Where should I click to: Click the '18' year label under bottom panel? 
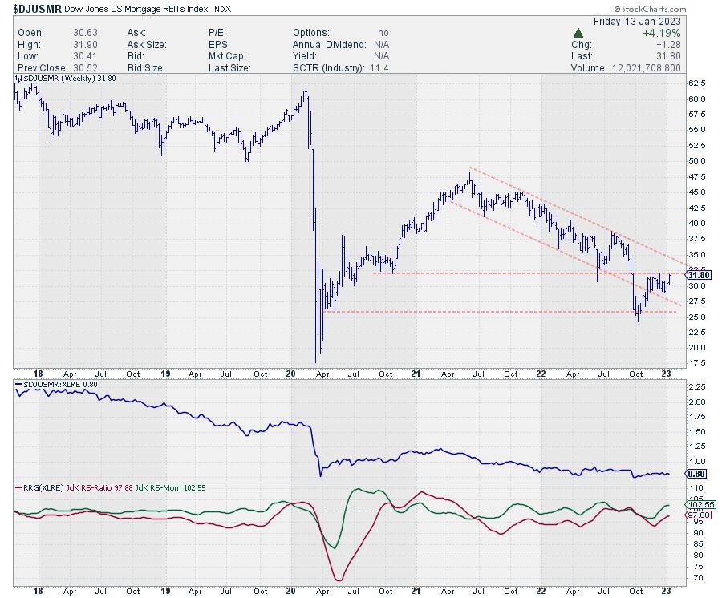[39, 591]
